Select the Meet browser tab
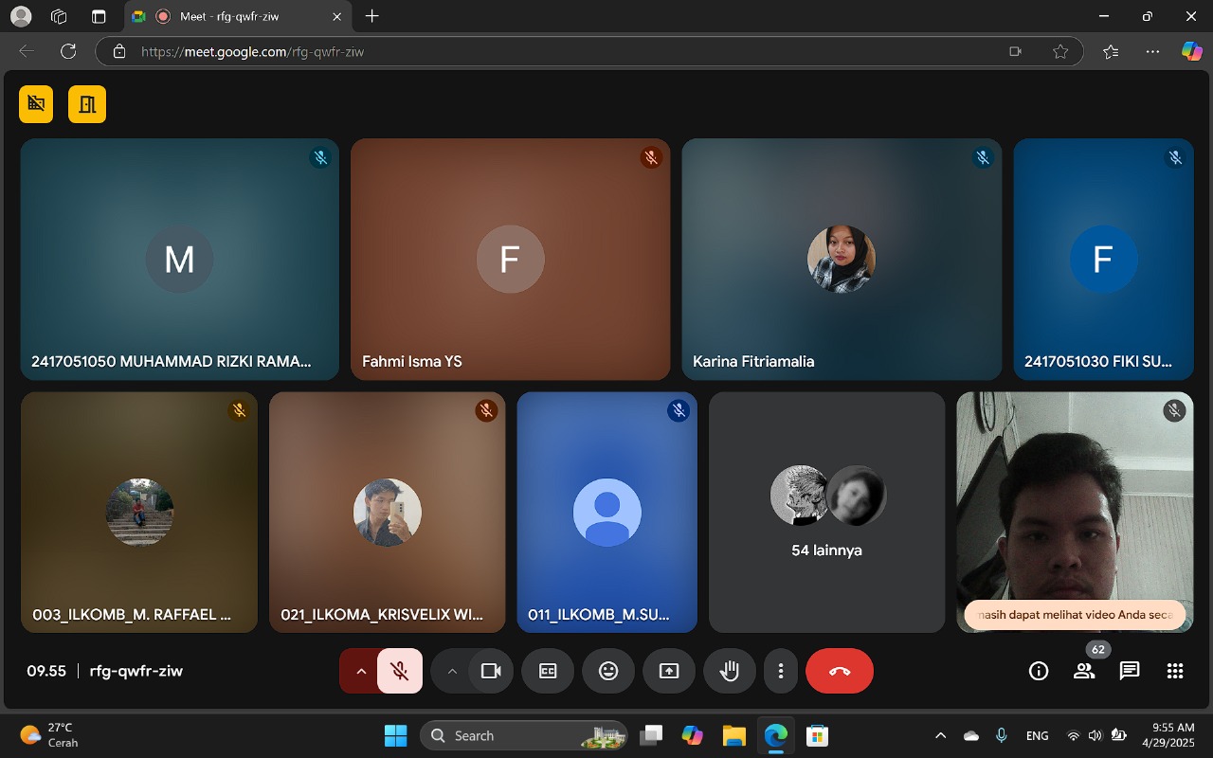This screenshot has height=758, width=1213. pyautogui.click(x=237, y=16)
